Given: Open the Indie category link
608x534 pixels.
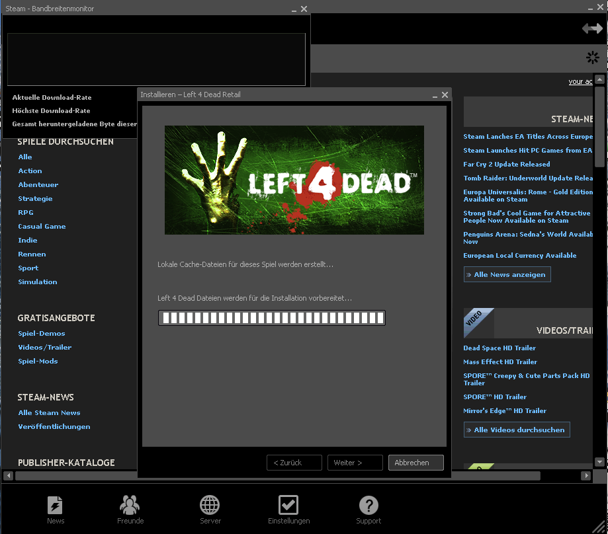Looking at the screenshot, I should 28,240.
